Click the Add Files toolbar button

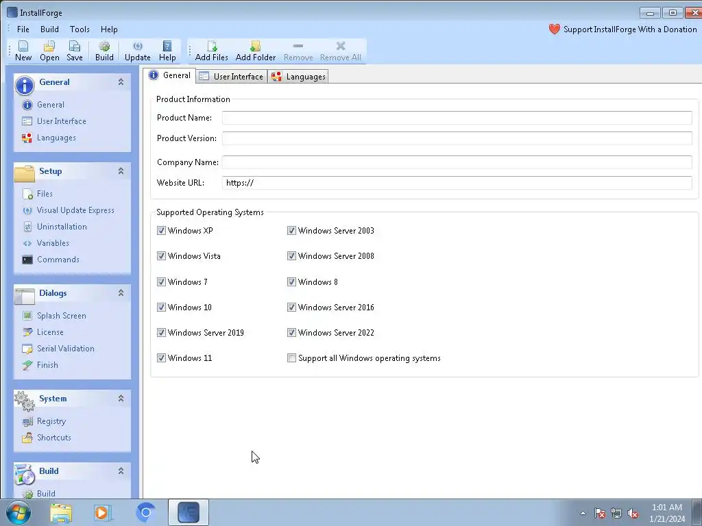coord(212,51)
